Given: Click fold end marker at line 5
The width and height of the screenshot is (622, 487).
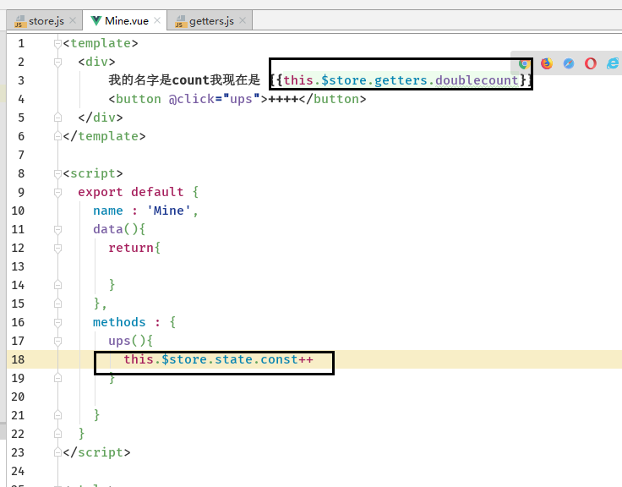Looking at the screenshot, I should point(58,118).
